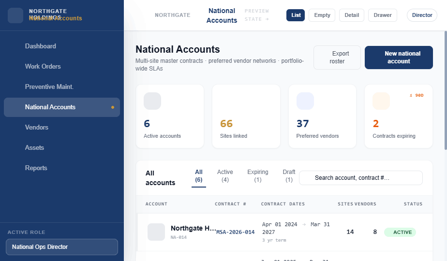Open the Director role selector

click(x=422, y=15)
